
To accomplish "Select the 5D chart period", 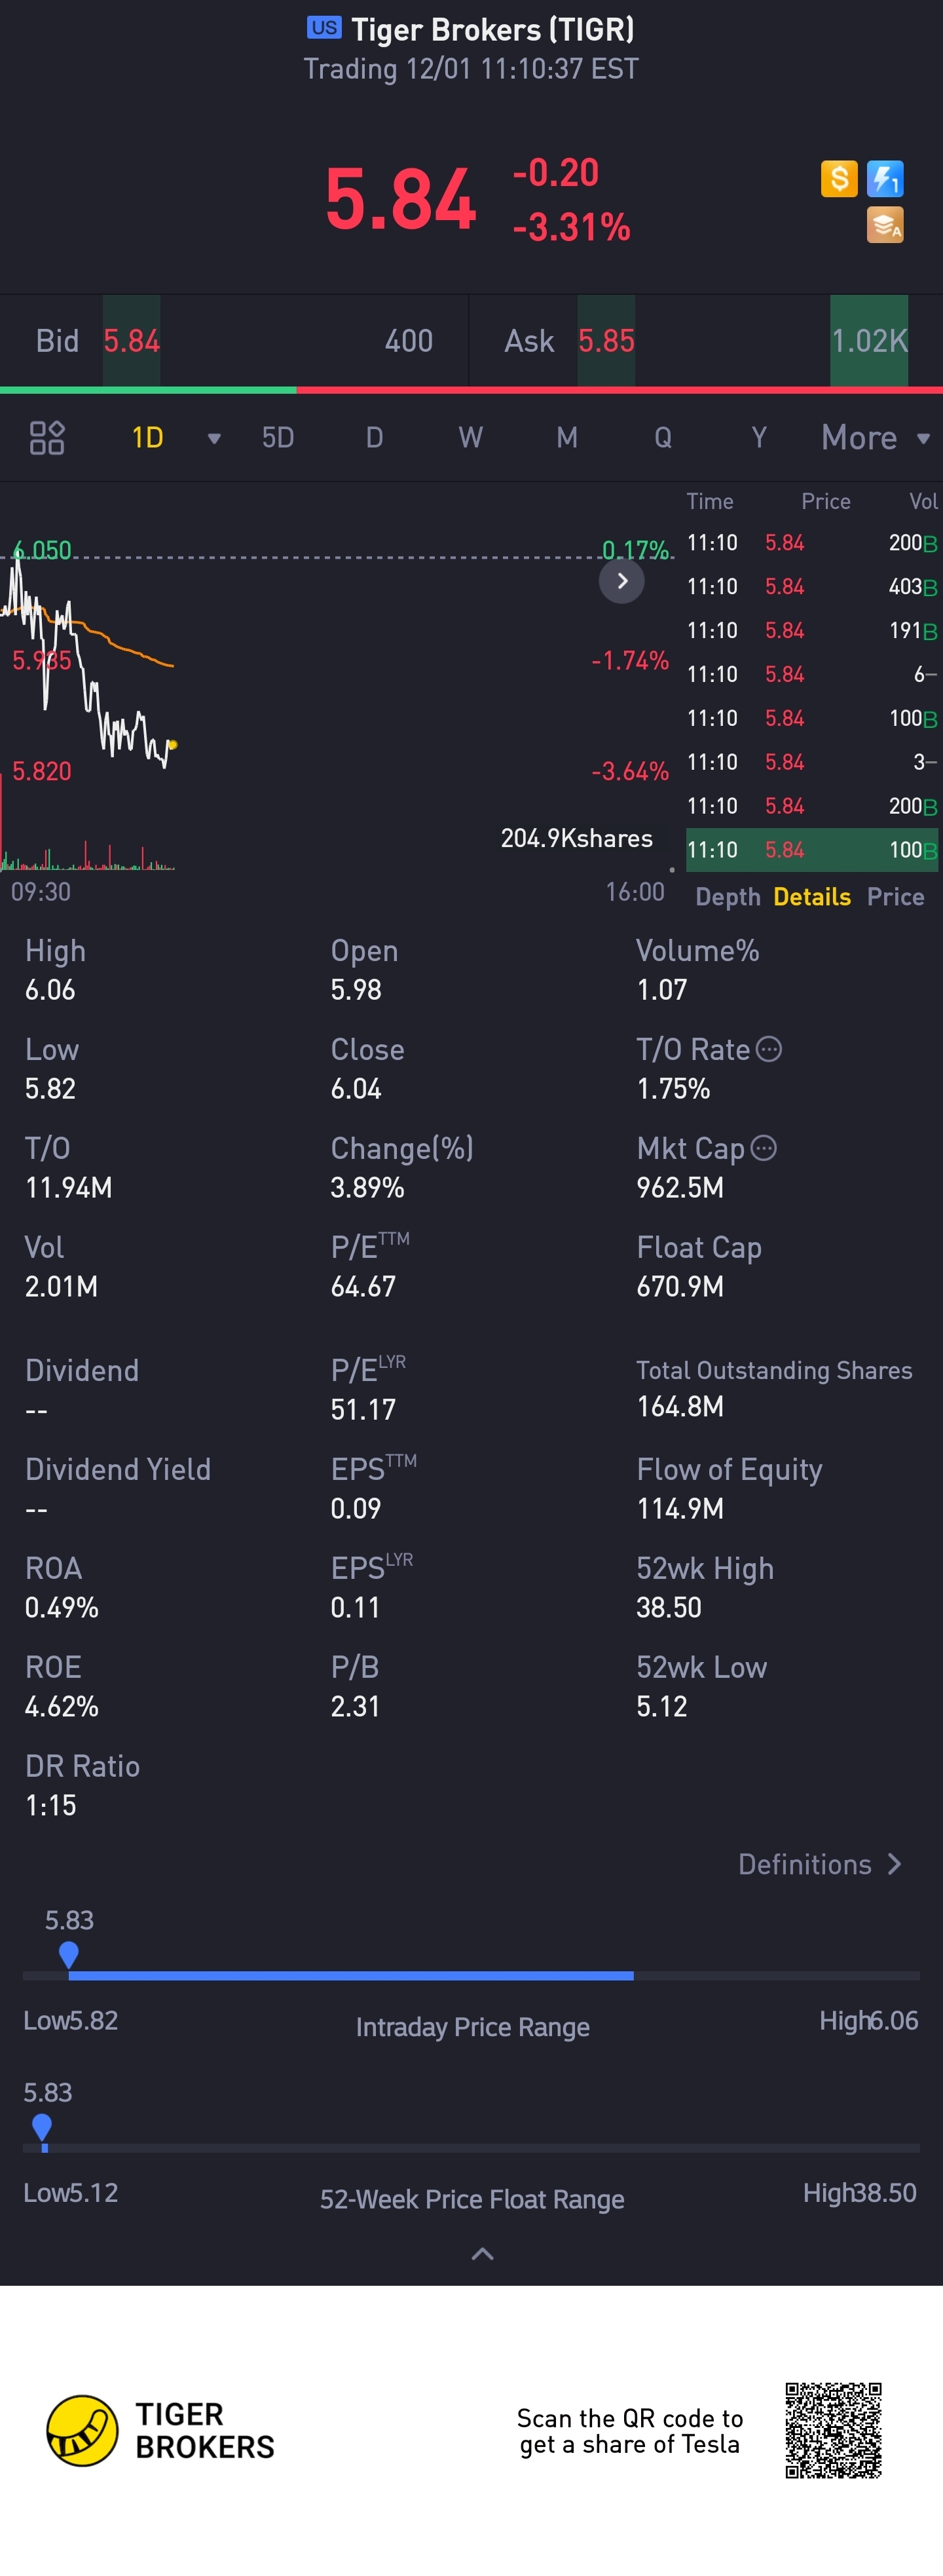I will pos(278,438).
